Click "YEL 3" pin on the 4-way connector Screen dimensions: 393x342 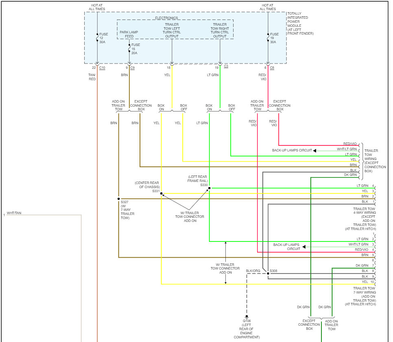pyautogui.click(x=368, y=191)
